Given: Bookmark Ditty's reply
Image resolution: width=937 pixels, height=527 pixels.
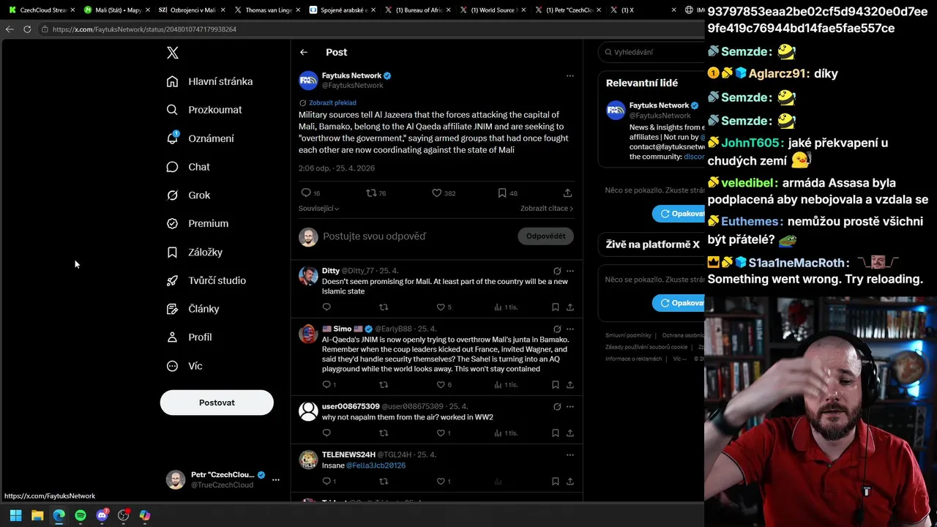Looking at the screenshot, I should [555, 307].
